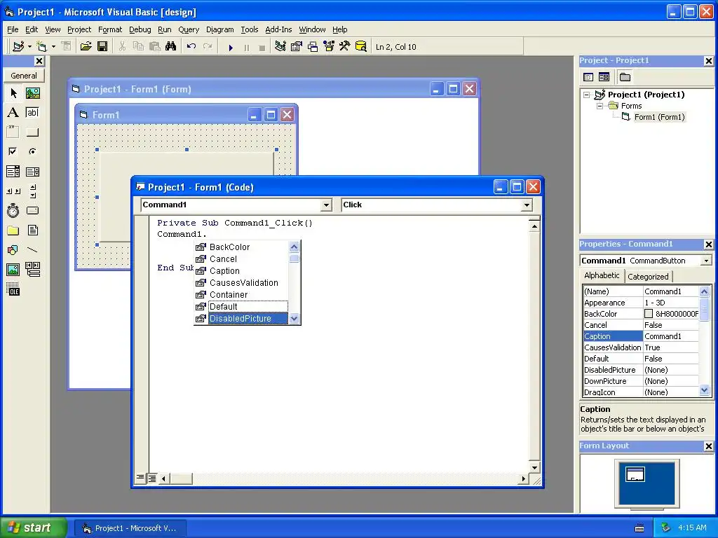Select the Image control tool

(x=13, y=270)
